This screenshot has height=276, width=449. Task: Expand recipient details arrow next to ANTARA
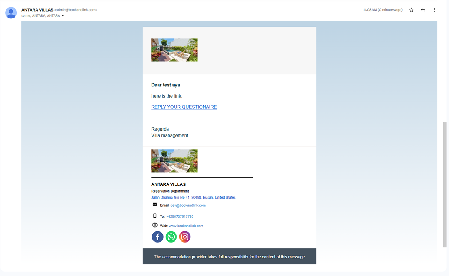pos(63,16)
